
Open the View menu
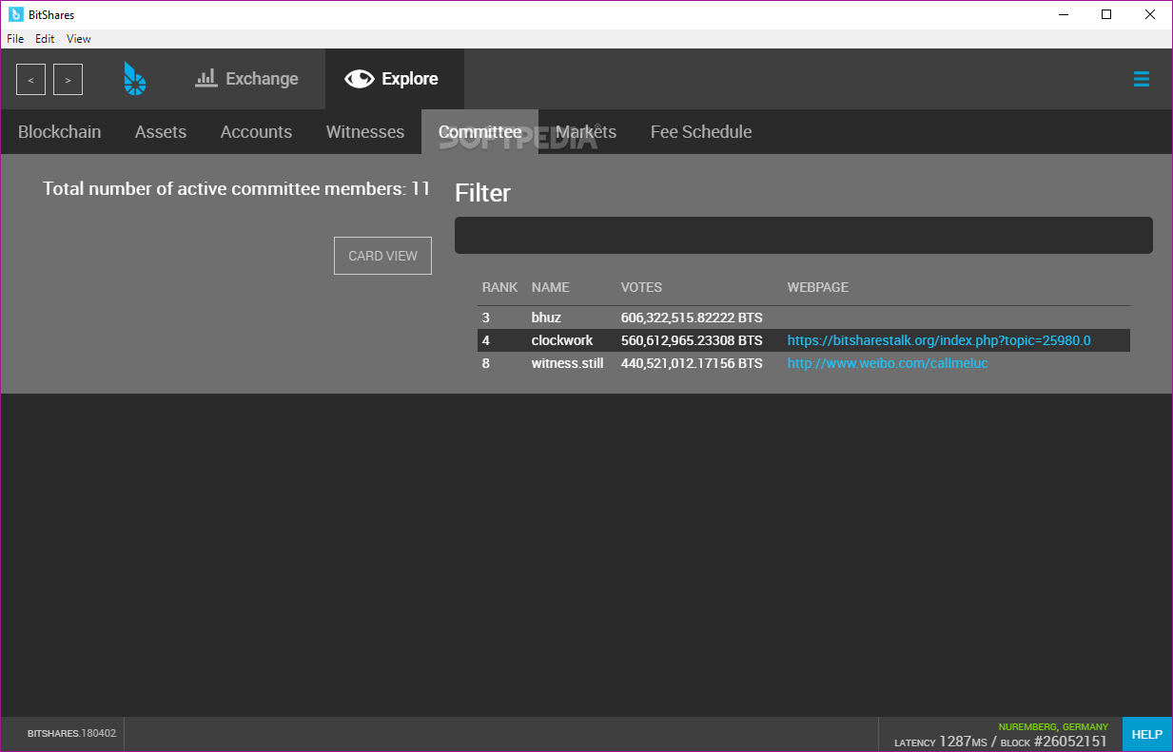[x=79, y=39]
